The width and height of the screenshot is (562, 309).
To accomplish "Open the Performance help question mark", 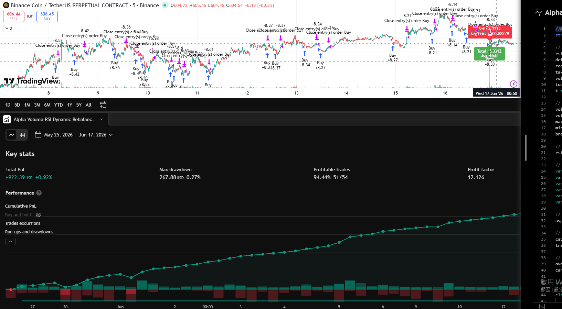I will [x=39, y=193].
